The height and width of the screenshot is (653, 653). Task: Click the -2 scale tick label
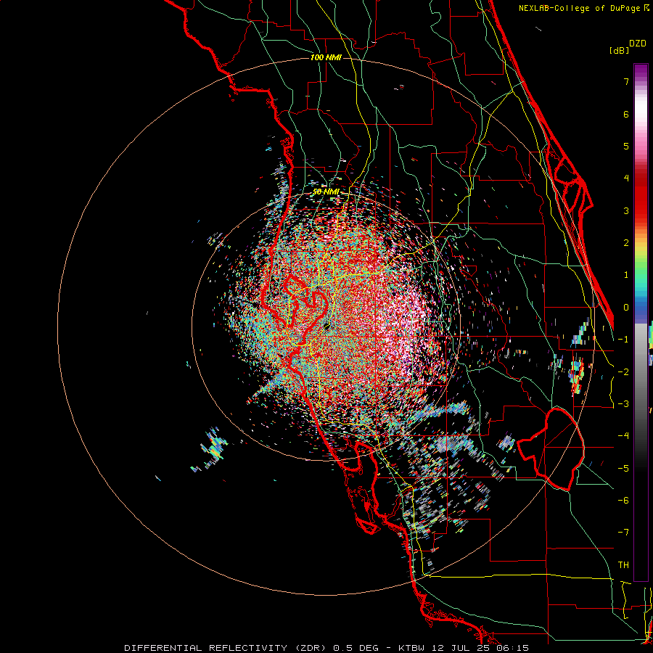coord(623,372)
